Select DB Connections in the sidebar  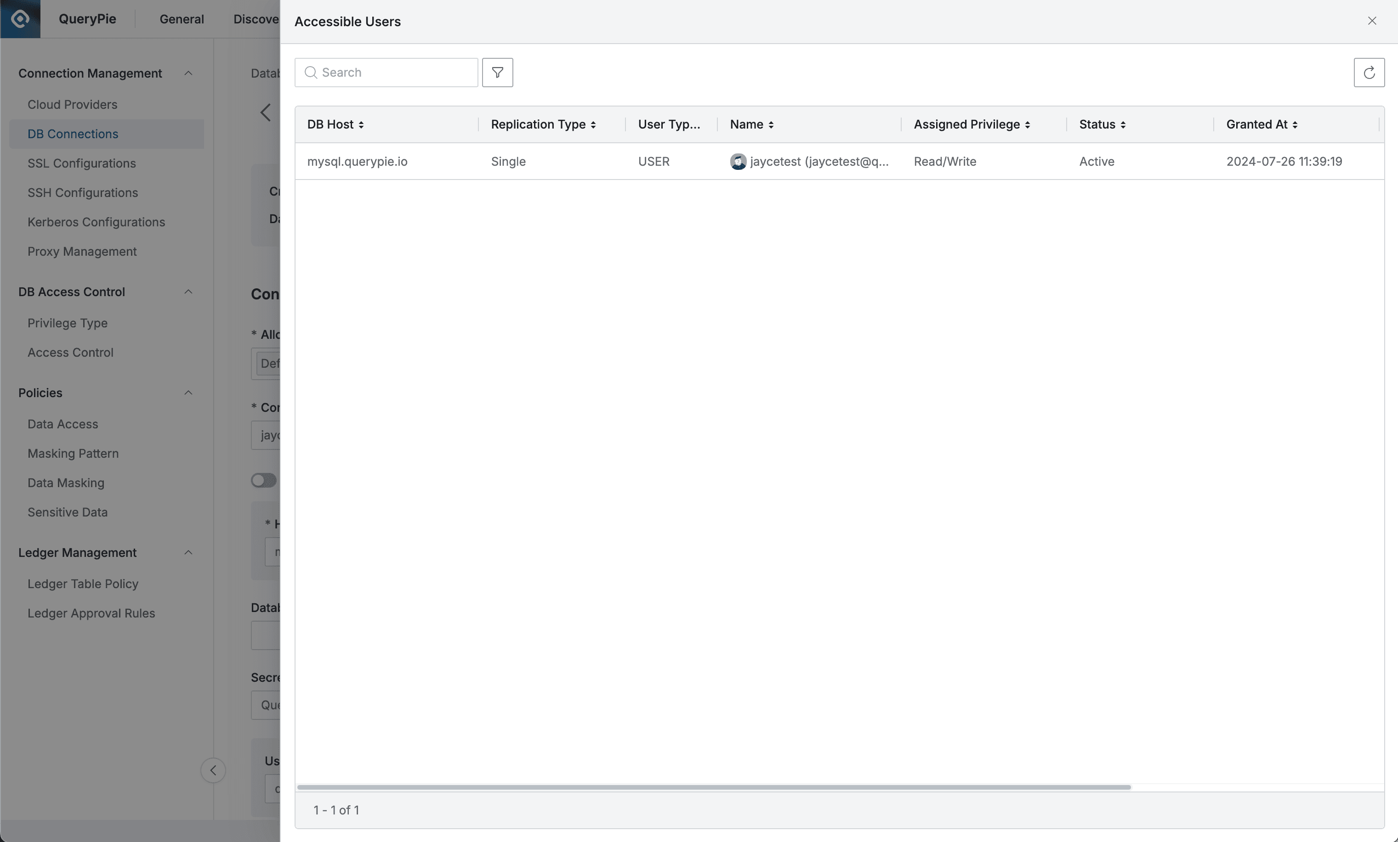point(72,135)
